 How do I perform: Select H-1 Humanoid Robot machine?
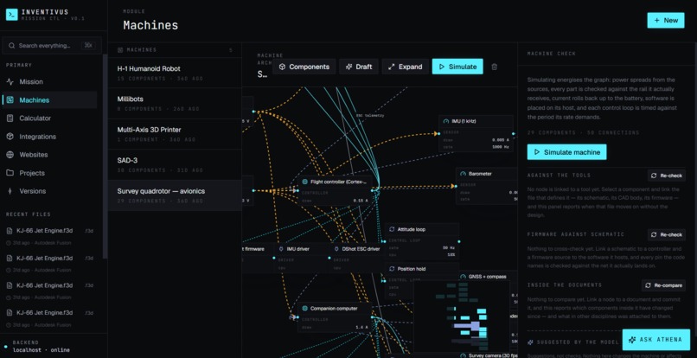[175, 73]
